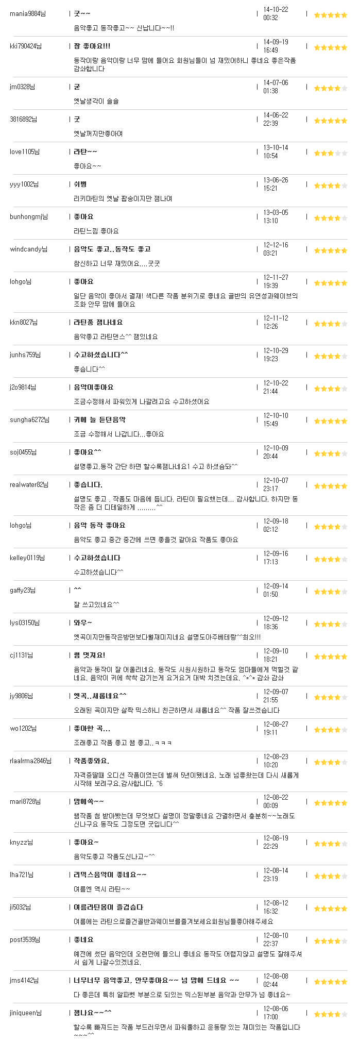This screenshot has width=360, height=1043.
Task: Click the star rating of cj1131's review
Action: tap(331, 657)
